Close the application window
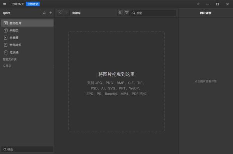The image size is (233, 154). click(x=228, y=4)
